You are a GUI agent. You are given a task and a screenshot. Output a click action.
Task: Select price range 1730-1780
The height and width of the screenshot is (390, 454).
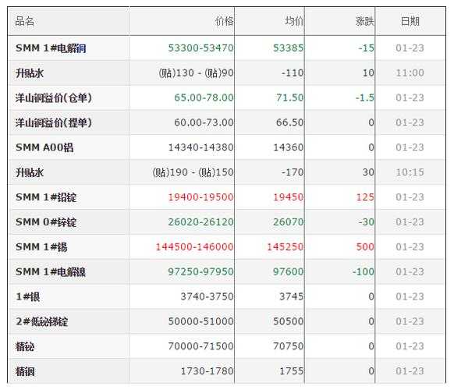click(207, 371)
